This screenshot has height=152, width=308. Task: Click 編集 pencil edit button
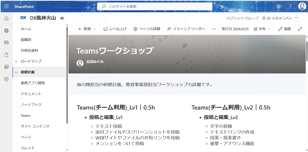click(x=285, y=29)
